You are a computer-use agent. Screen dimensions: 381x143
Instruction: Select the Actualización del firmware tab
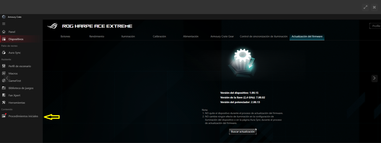point(307,37)
